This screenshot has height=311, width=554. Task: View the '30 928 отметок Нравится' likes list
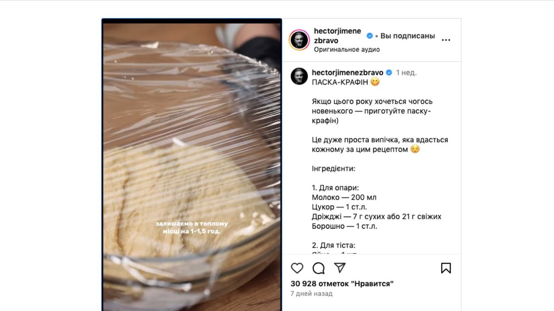coord(342,284)
